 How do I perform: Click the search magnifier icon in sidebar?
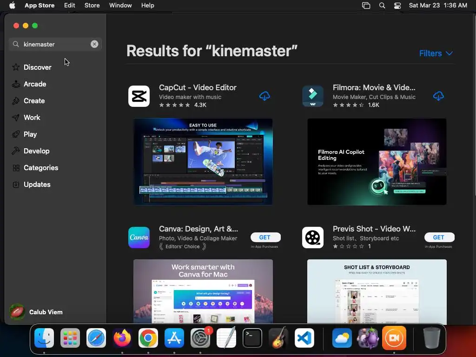coord(16,44)
